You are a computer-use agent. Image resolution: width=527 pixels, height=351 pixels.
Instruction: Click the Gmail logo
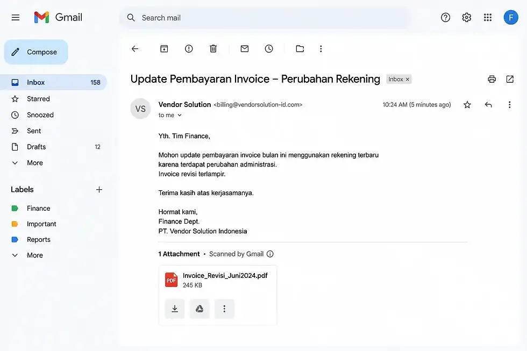point(58,17)
